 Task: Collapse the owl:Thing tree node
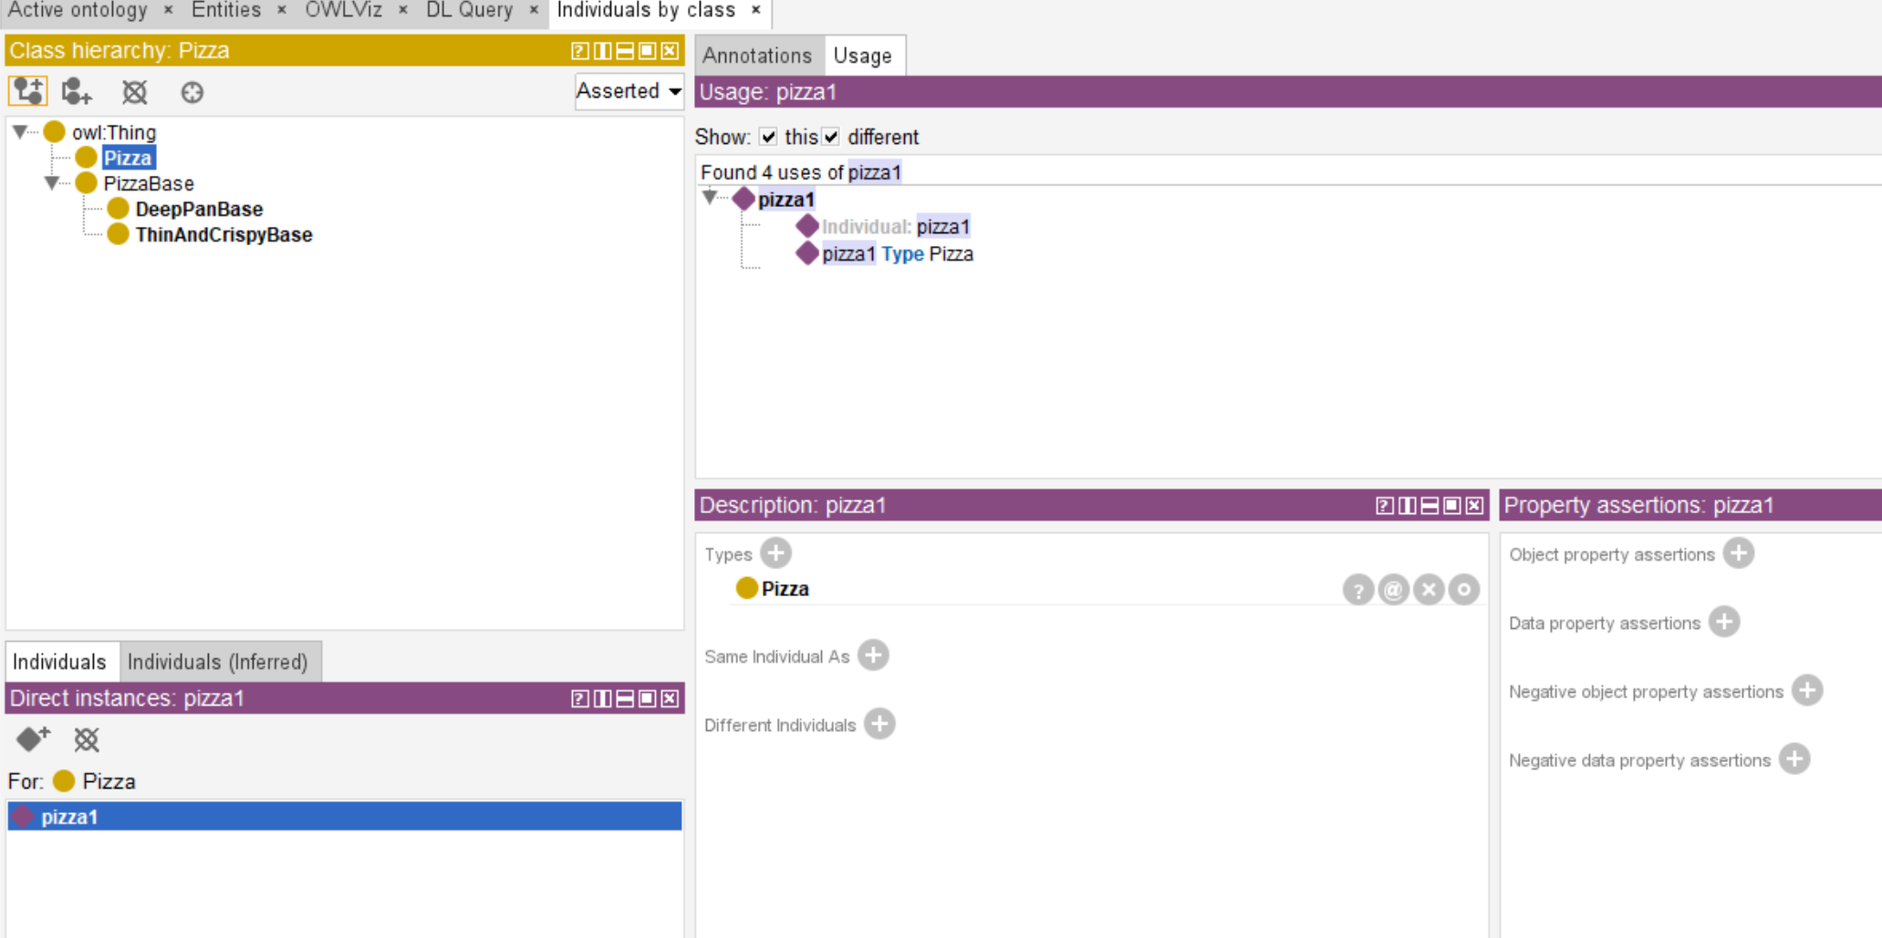click(x=20, y=132)
